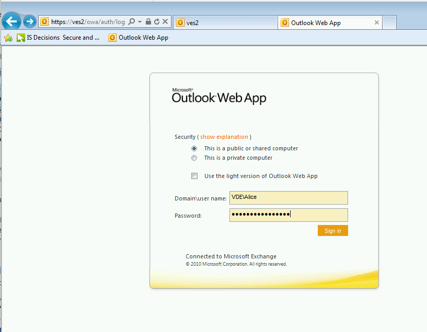Go back with the browser back arrow
This screenshot has height=332, width=427.
coord(11,21)
